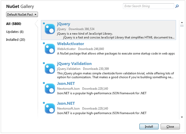Show the Installed (20) packages tab
Screen dimensions: 186x134
[15, 40]
